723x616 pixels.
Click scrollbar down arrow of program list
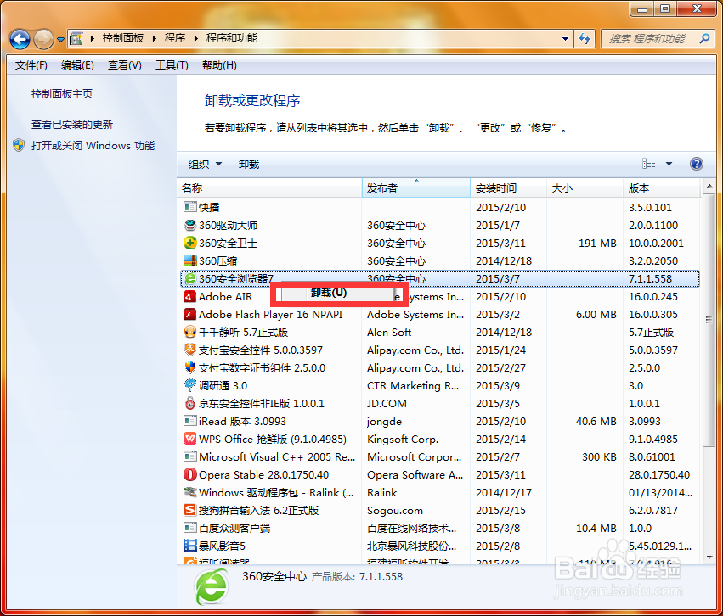(x=709, y=557)
